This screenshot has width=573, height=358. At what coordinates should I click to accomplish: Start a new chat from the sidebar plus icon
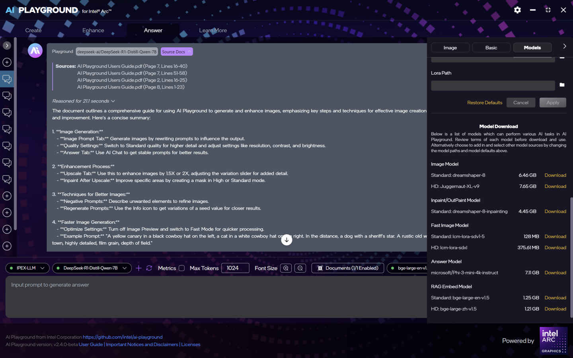click(x=6, y=62)
